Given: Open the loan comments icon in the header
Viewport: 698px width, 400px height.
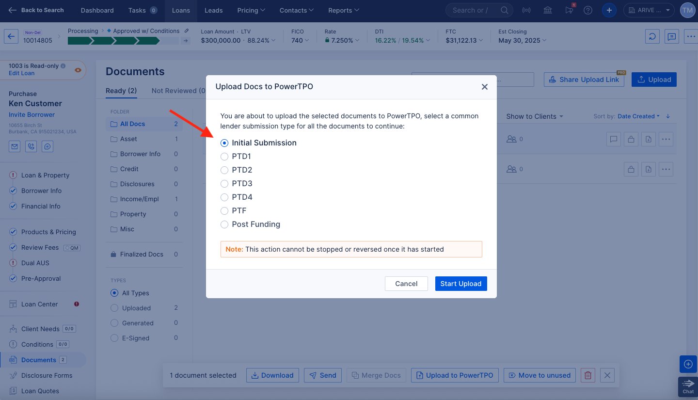Looking at the screenshot, I should 671,36.
